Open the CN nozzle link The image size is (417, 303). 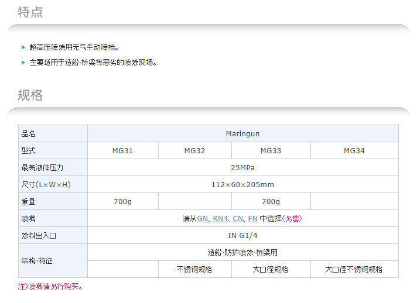[x=238, y=219]
